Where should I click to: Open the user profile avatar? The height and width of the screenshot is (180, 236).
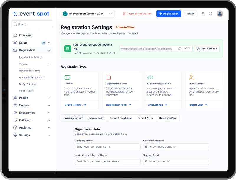220,14
